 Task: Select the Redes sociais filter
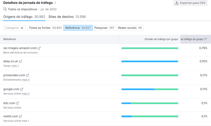pos(130,28)
